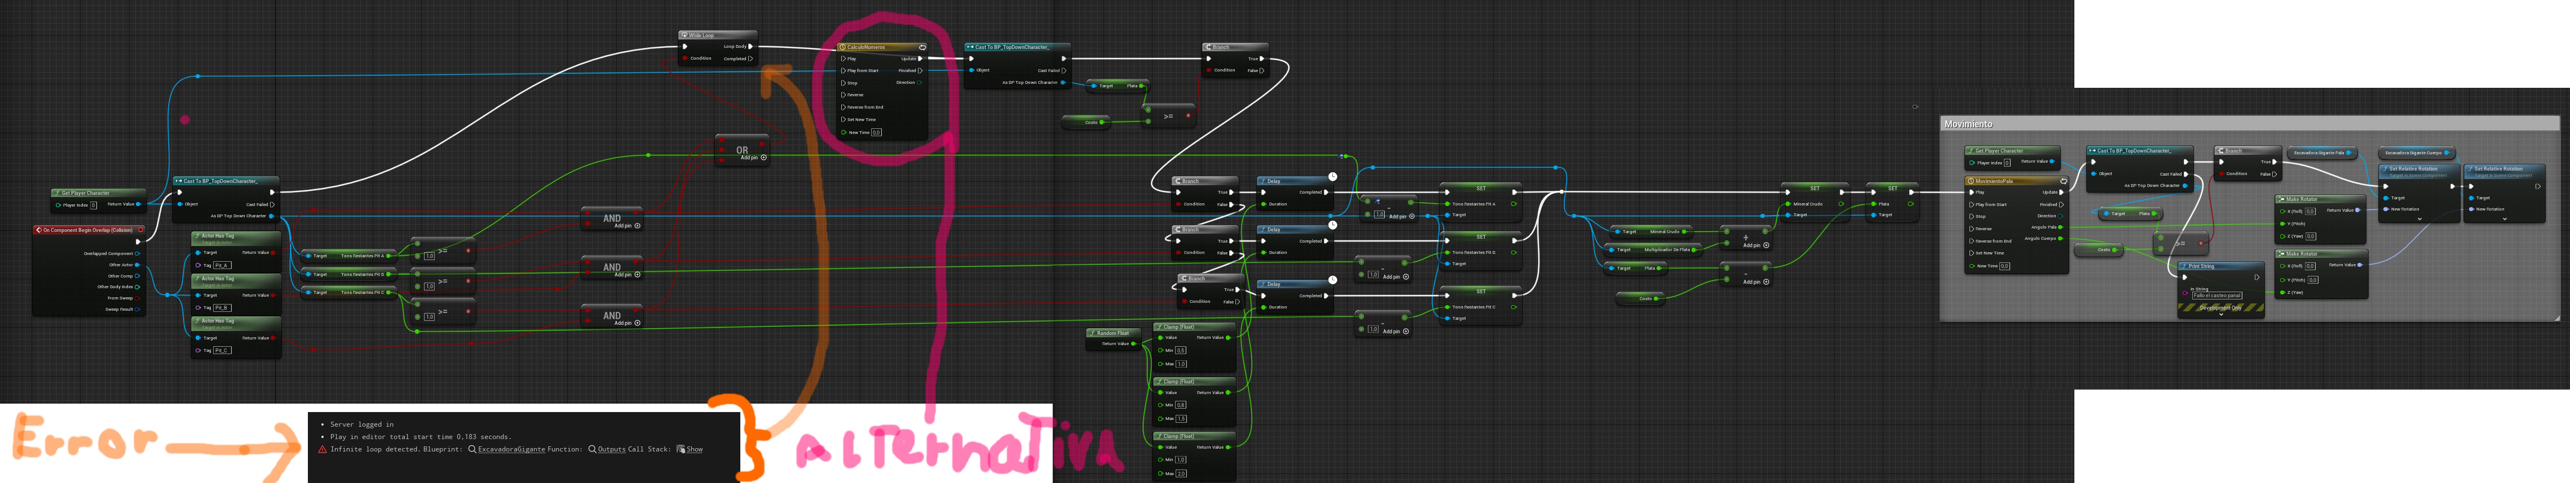Viewport: 2570px width, 483px height.
Task: Click the magnifier icon before ExcavadoraGigante
Action: (x=473, y=449)
